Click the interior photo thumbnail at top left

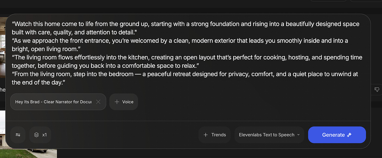[x=3, y=52]
